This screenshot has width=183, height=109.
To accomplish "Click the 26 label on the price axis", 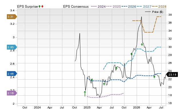I will [170, 63].
